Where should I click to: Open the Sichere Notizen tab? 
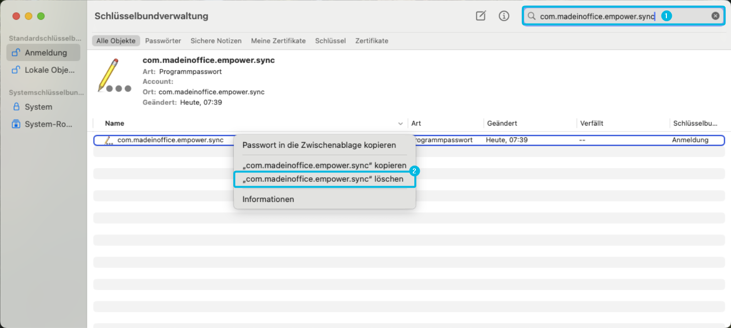tap(216, 41)
